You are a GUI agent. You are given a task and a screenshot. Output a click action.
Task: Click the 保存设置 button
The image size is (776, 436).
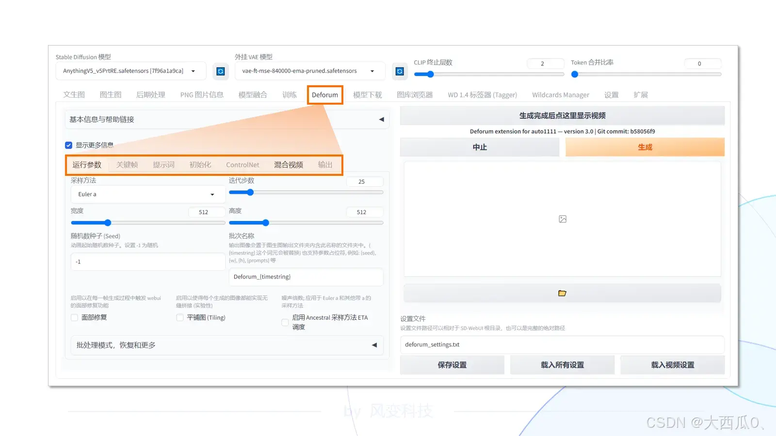tap(452, 365)
